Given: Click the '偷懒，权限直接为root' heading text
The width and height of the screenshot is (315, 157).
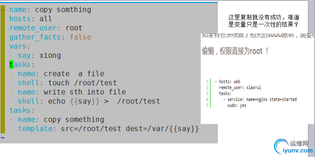Looking at the screenshot, I should (x=235, y=51).
